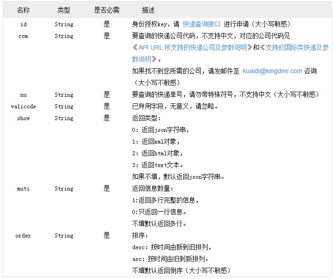
Task: Select the nu parameter name cell
Action: pos(23,95)
